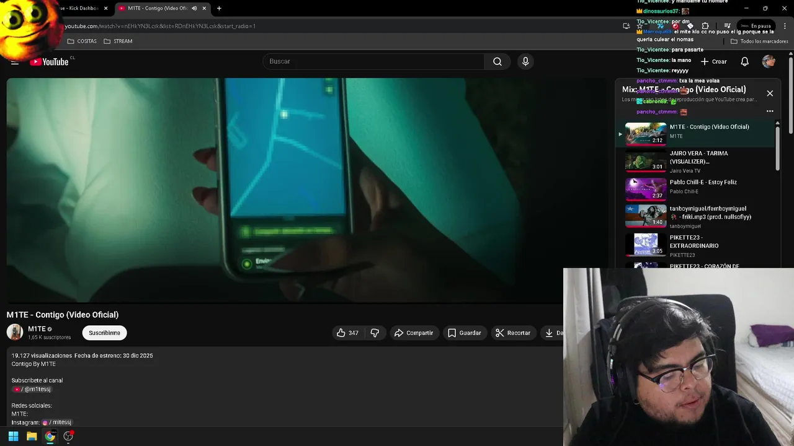This screenshot has height=446, width=794.
Task: Close the M1TE - Contigo browser tab
Action: click(204, 8)
